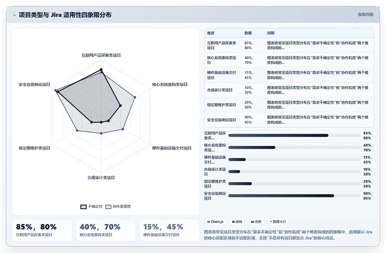
Task: Click the Chart.js tag icon
Action: (209, 222)
